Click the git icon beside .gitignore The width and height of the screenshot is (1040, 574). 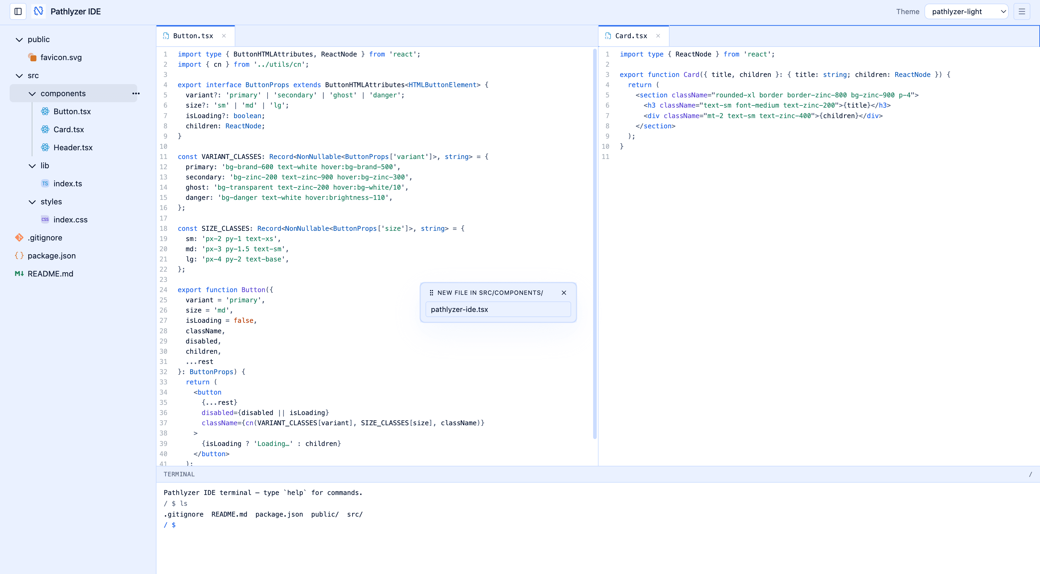pos(19,237)
